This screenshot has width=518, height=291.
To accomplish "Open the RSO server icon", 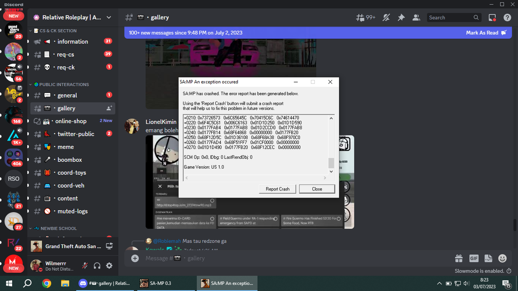I will tap(13, 179).
